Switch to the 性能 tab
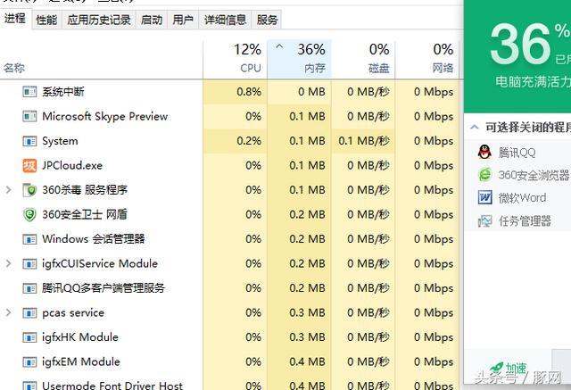 tap(46, 20)
